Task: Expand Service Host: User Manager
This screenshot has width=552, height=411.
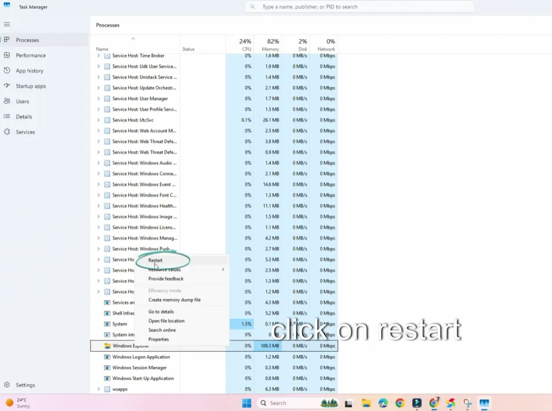Action: click(98, 98)
